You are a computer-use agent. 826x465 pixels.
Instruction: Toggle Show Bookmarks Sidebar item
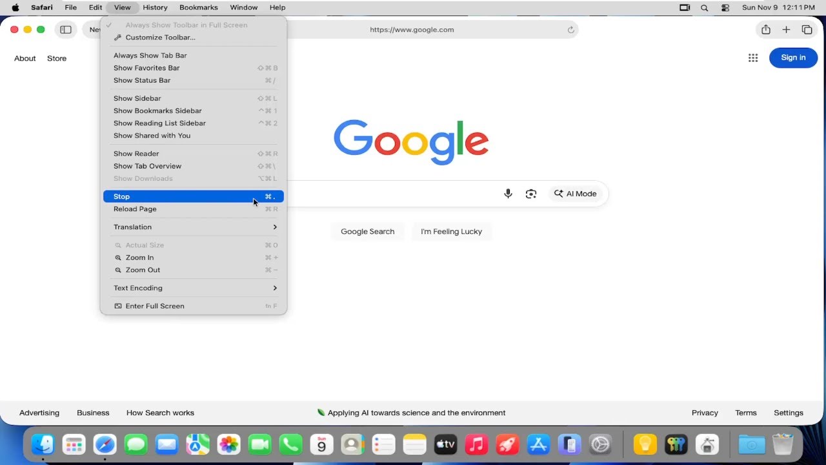click(x=194, y=110)
